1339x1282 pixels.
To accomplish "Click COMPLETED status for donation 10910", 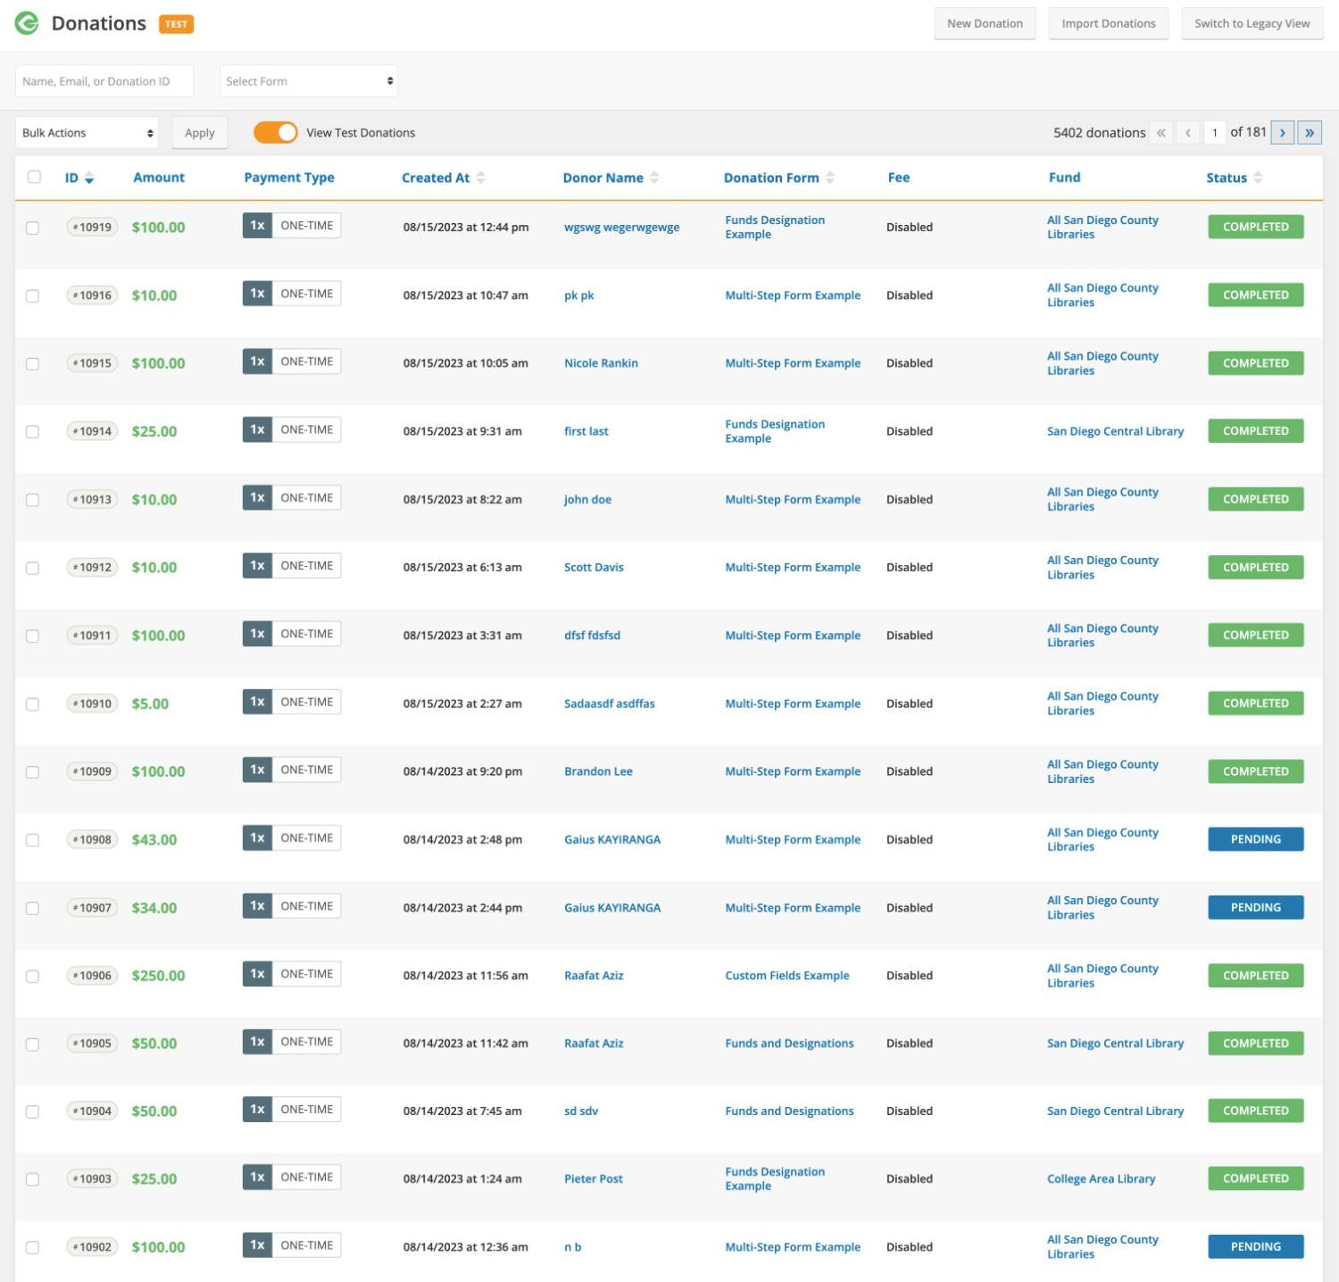I will pos(1255,703).
